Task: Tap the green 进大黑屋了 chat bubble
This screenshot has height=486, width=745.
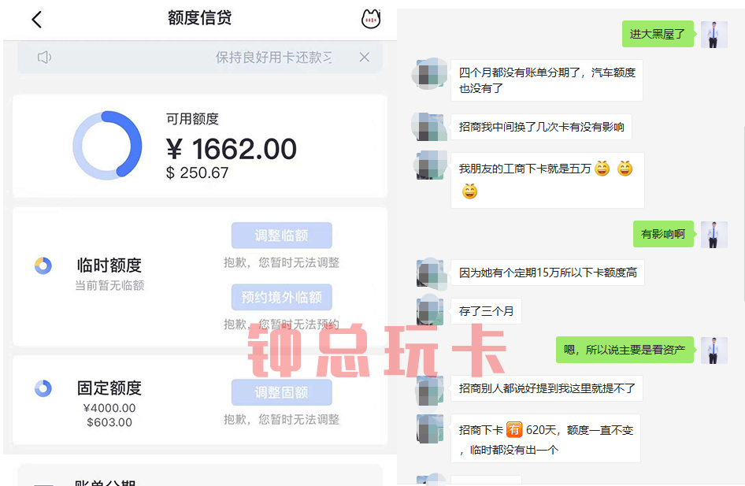Action: (658, 34)
